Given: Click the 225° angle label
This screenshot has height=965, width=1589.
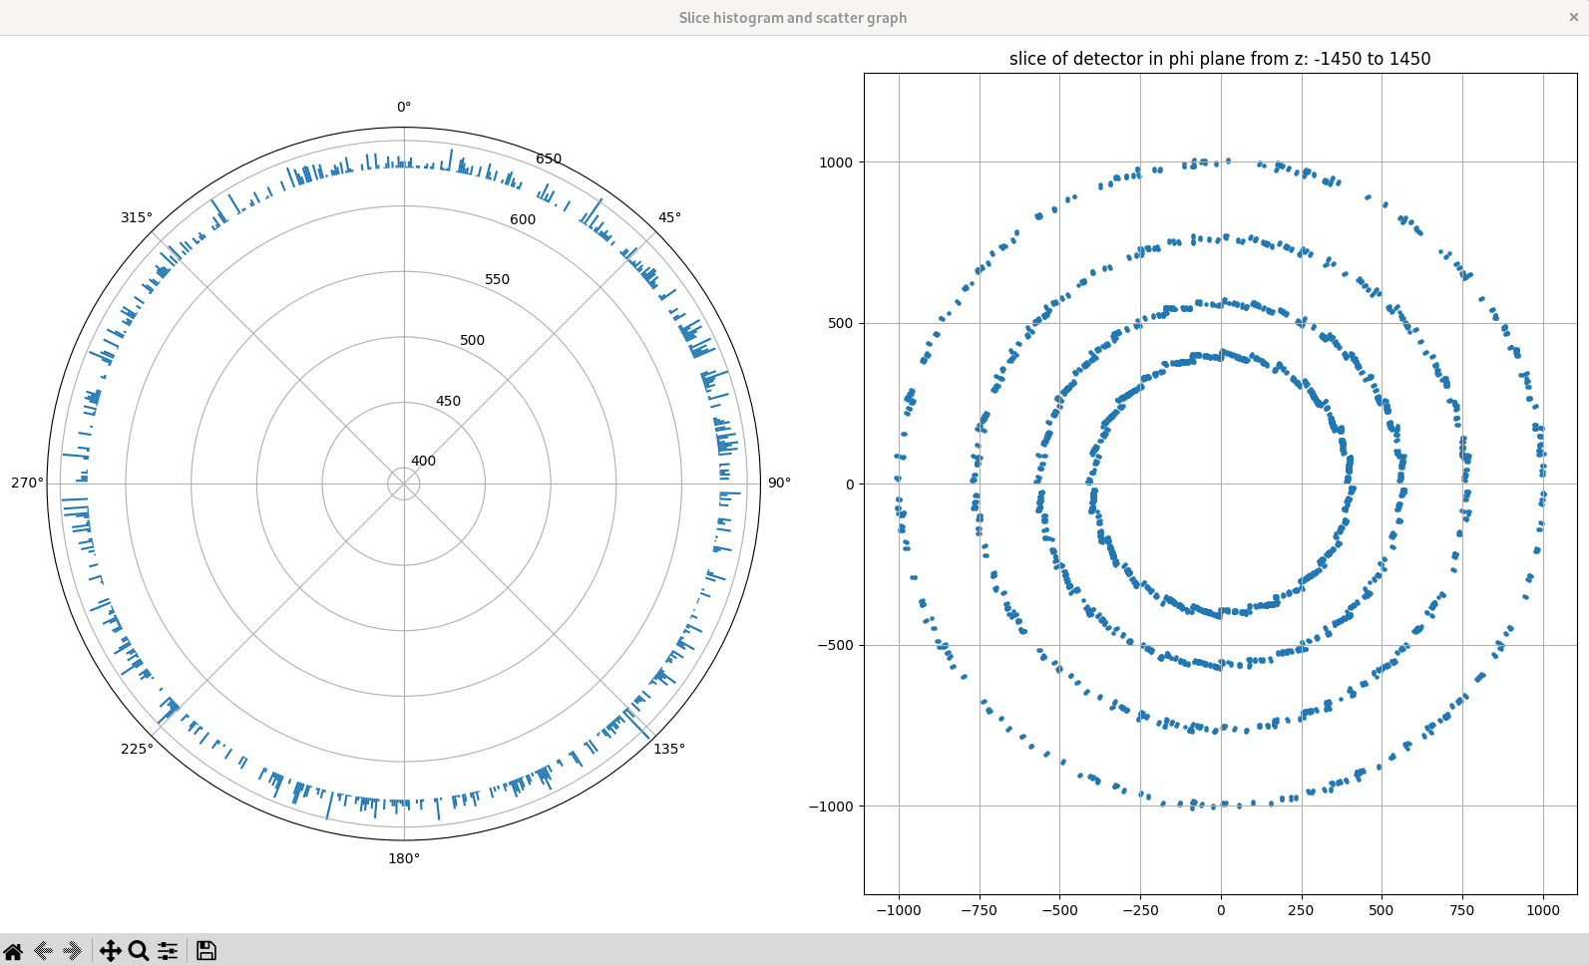Looking at the screenshot, I should click(138, 749).
